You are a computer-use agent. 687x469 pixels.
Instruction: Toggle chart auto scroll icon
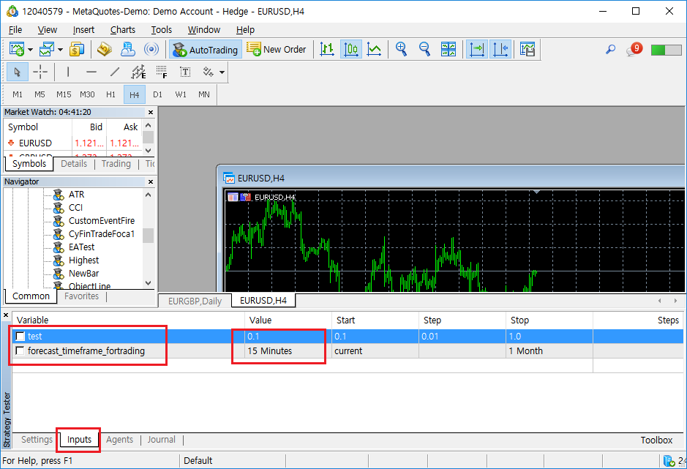[477, 50]
